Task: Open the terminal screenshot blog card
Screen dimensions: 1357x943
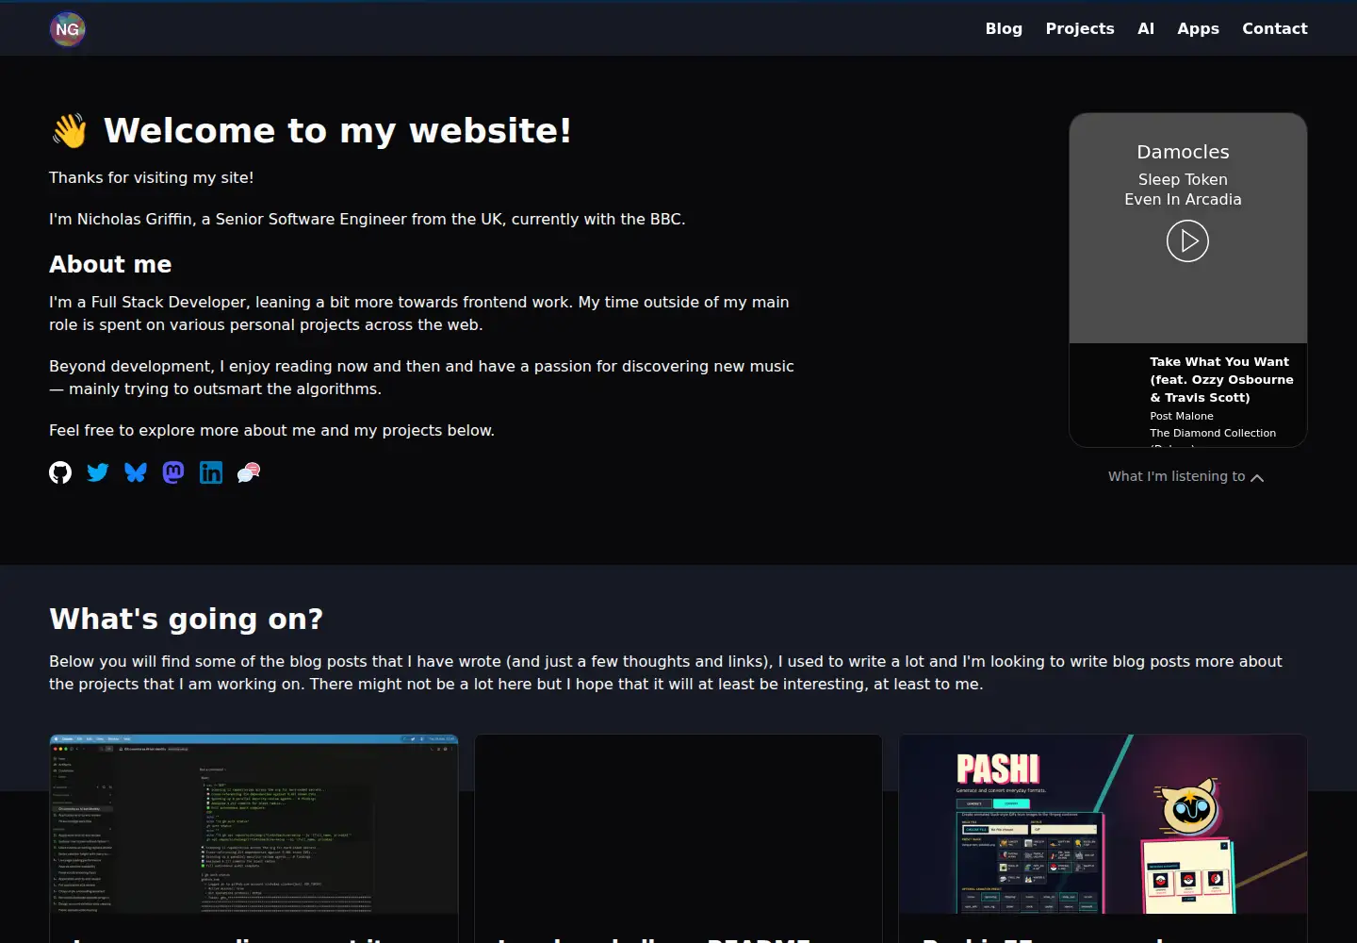Action: coord(253,838)
